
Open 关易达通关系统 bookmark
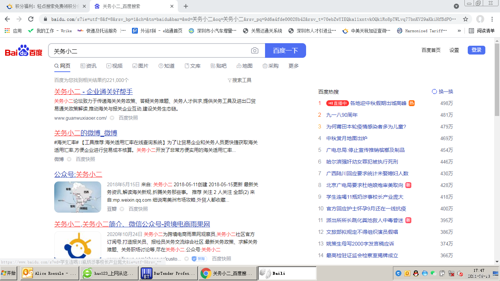[262, 31]
